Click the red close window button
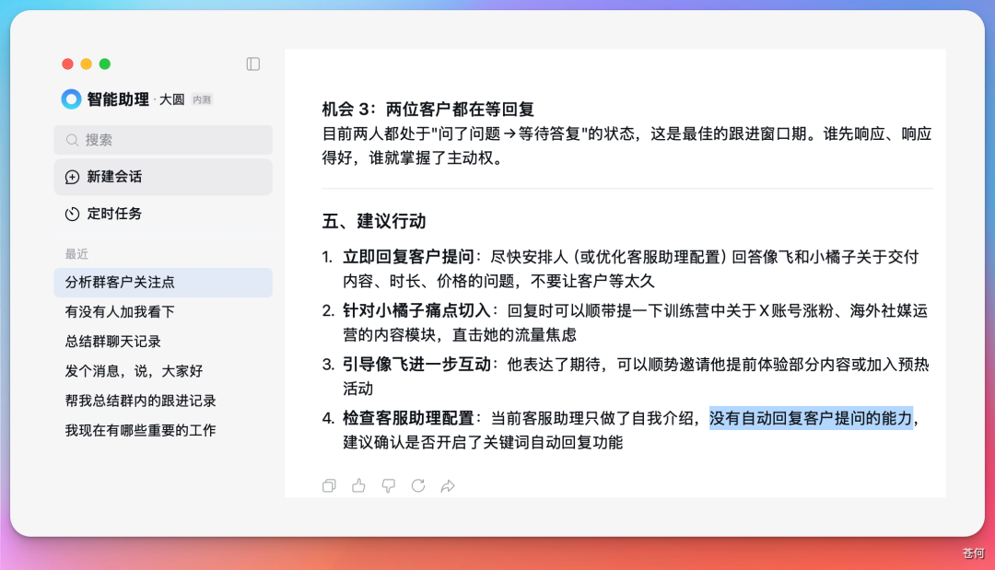 68,64
